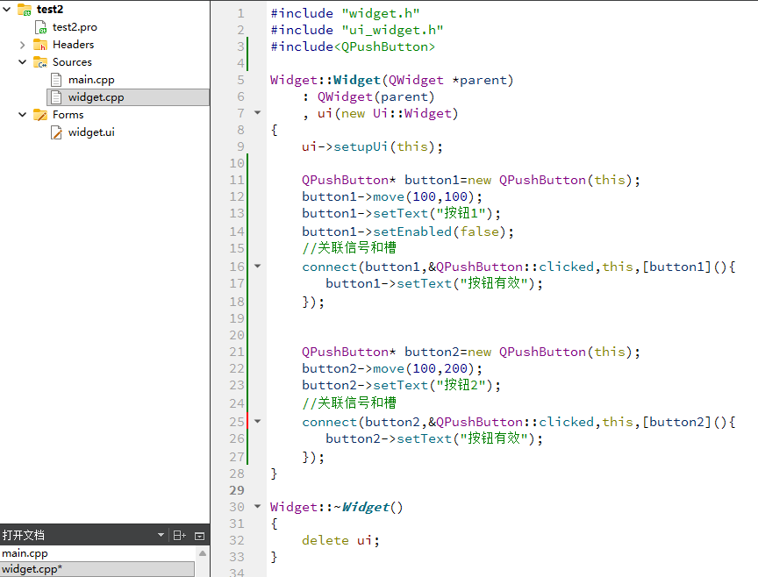Fold the constructor block at line 7
Image resolution: width=758 pixels, height=577 pixels.
pyautogui.click(x=258, y=112)
